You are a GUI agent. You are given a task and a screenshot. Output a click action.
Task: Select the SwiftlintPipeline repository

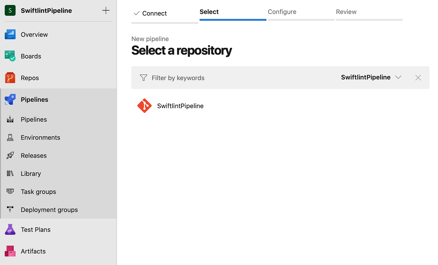[180, 106]
